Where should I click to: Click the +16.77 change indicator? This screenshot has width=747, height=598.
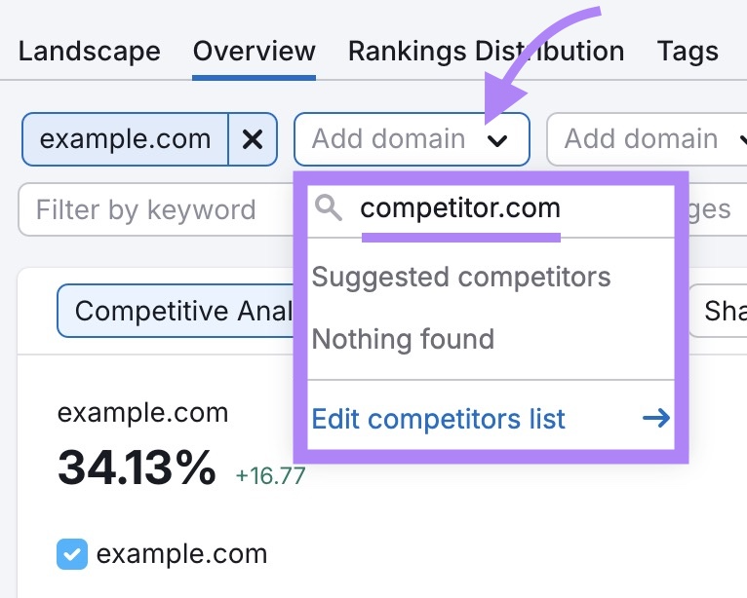click(270, 476)
